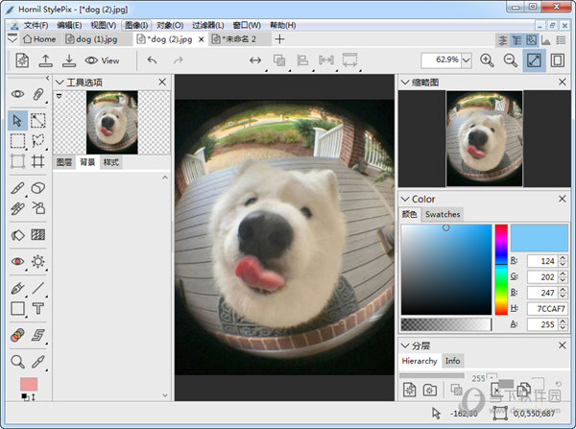Select the object transform selection tool
The width and height of the screenshot is (576, 429).
[37, 121]
